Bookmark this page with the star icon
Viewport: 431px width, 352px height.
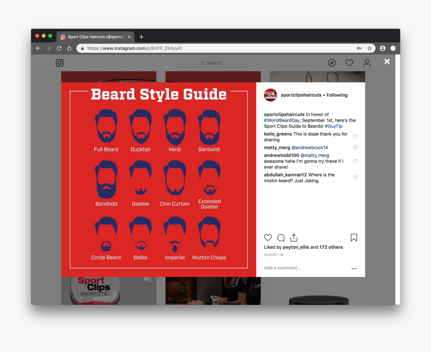pyautogui.click(x=369, y=49)
